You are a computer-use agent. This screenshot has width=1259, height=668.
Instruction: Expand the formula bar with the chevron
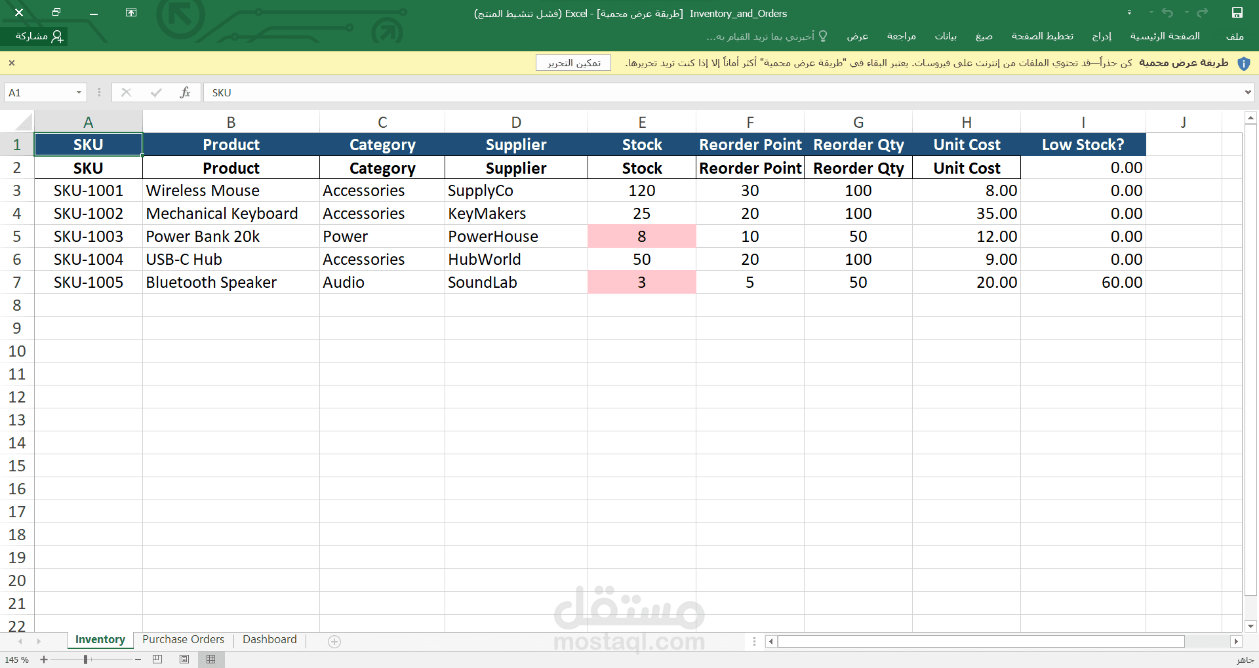1247,92
